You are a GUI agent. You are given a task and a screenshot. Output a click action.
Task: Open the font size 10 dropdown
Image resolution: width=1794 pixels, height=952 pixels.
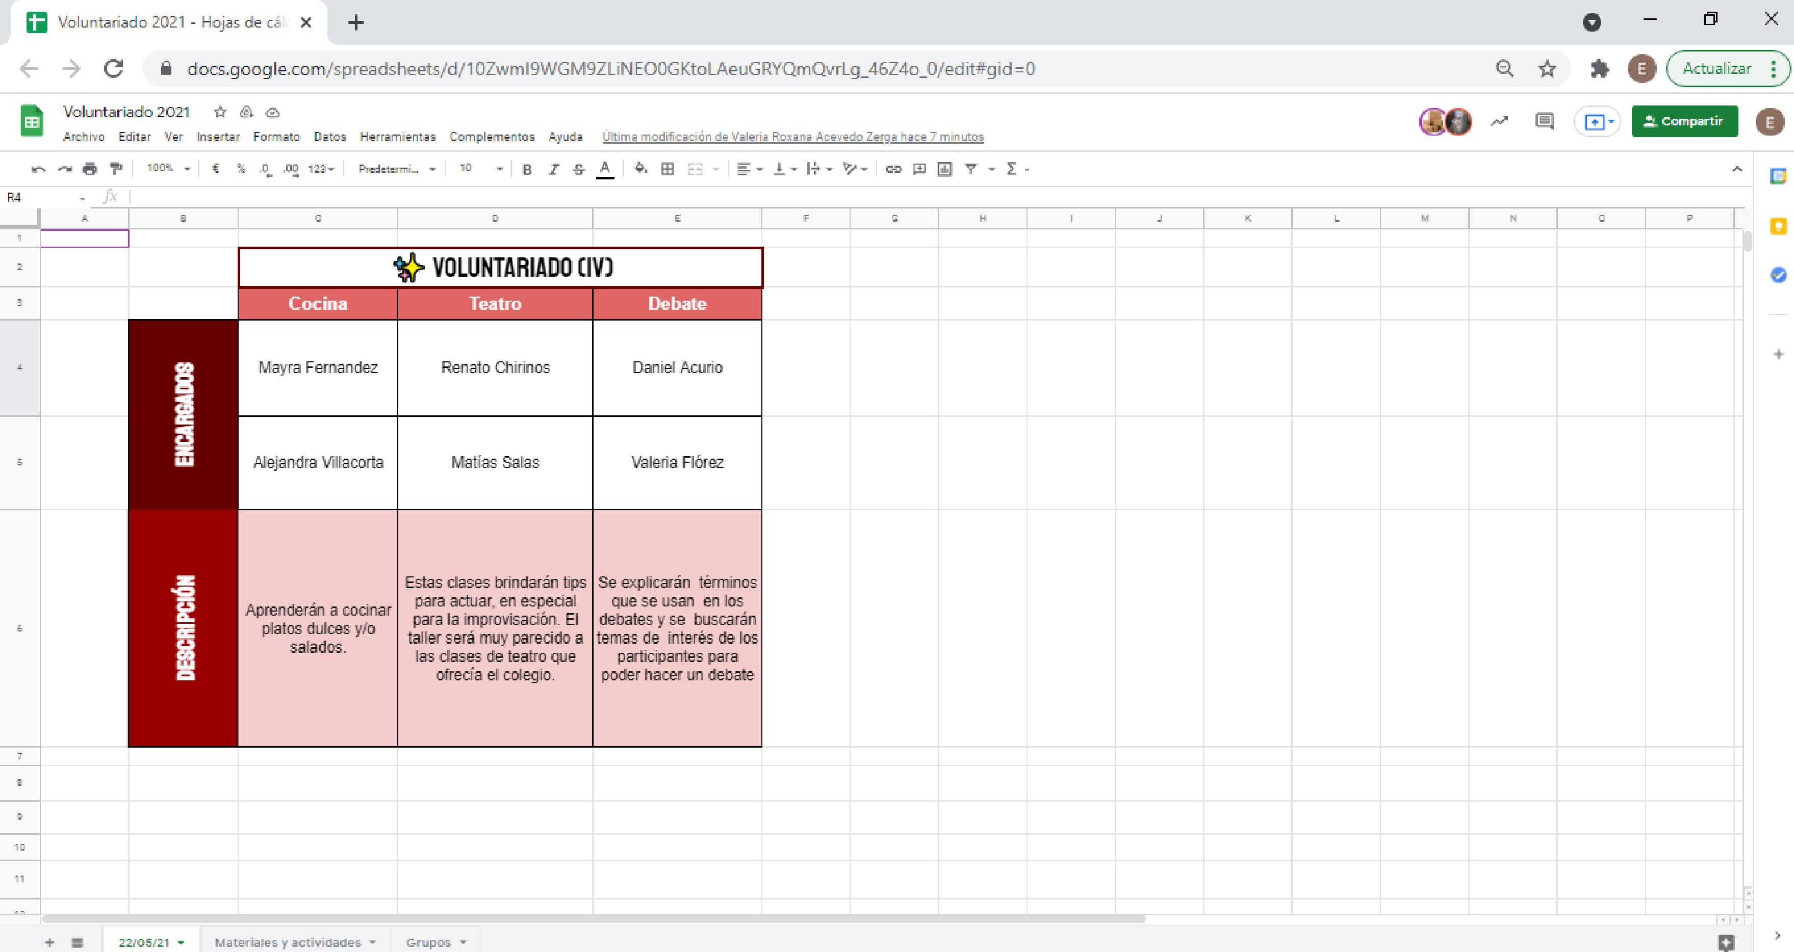pyautogui.click(x=480, y=168)
